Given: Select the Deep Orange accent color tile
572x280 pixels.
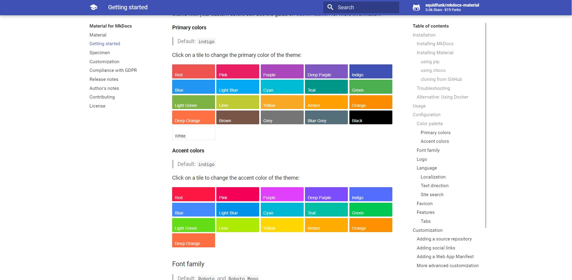Looking at the screenshot, I should [x=193, y=240].
